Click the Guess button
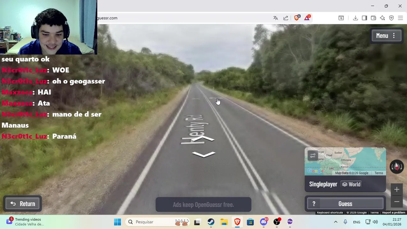 [x=345, y=204]
